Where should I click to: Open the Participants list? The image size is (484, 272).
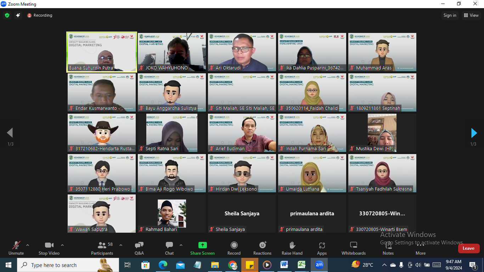click(x=102, y=248)
